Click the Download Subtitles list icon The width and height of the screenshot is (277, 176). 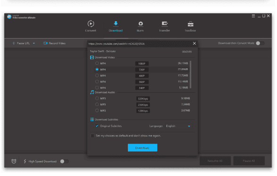tap(92, 120)
